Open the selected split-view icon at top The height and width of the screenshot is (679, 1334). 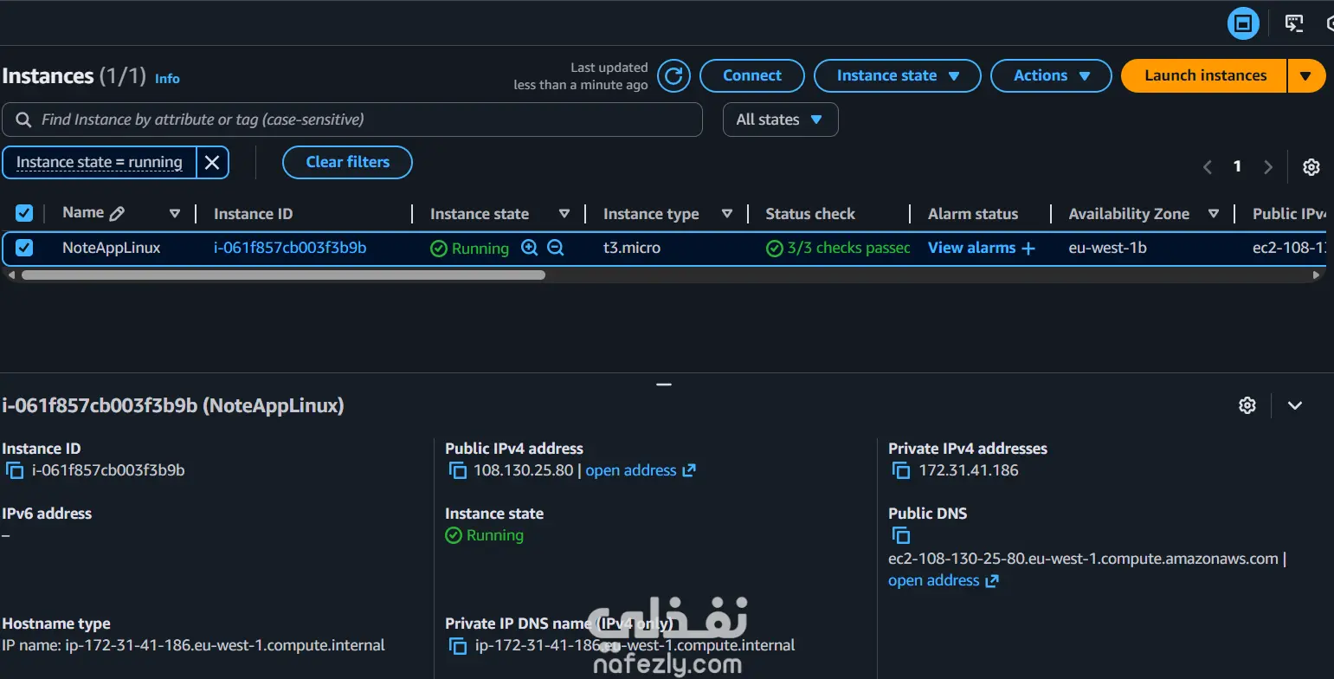coord(1243,23)
